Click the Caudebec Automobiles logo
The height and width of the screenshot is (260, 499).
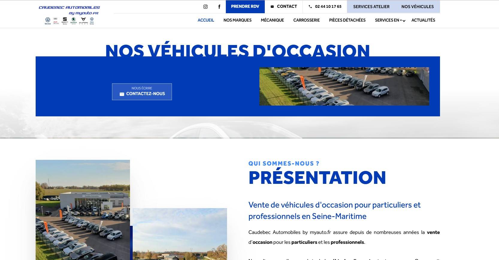pos(69,15)
